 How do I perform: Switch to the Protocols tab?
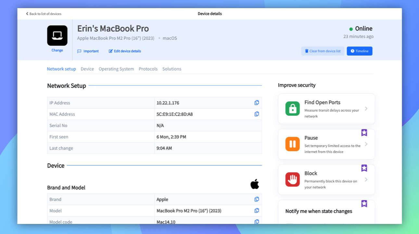pos(148,69)
